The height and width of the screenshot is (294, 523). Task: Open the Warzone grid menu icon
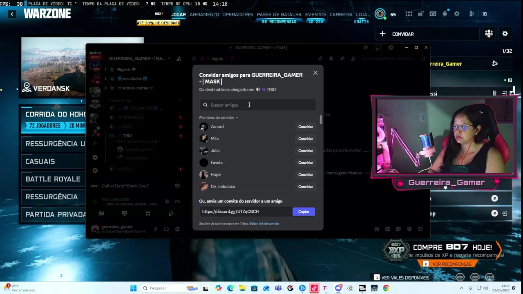pos(409,14)
